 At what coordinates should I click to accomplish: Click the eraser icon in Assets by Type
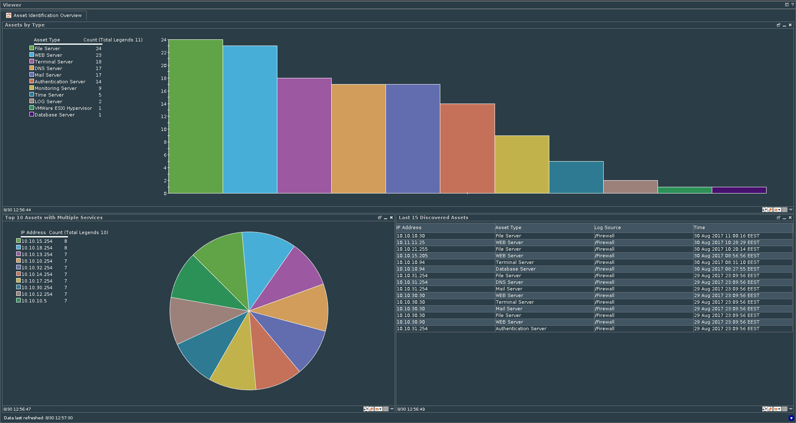point(770,210)
